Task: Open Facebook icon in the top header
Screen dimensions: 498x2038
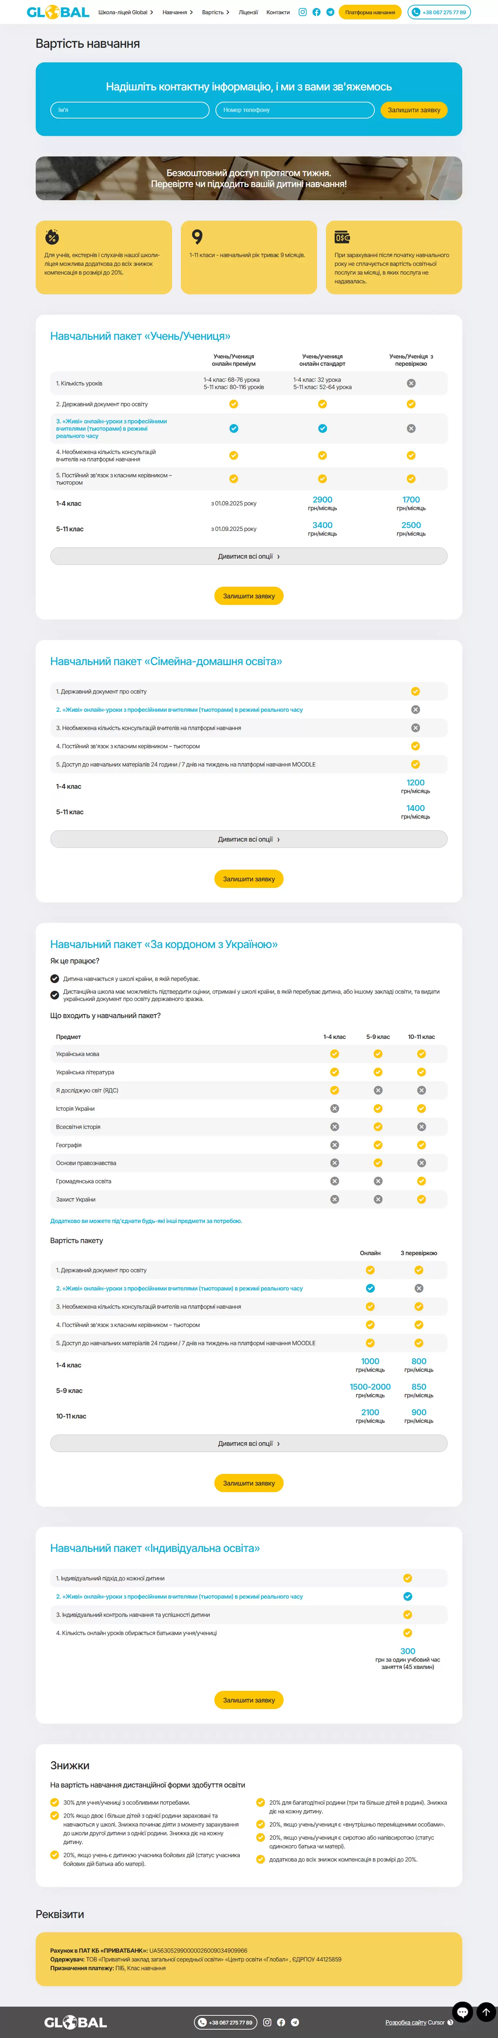Action: pyautogui.click(x=316, y=13)
